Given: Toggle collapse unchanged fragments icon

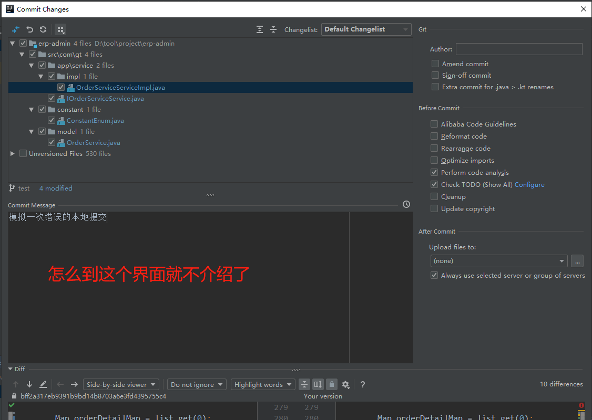Looking at the screenshot, I should [x=304, y=384].
